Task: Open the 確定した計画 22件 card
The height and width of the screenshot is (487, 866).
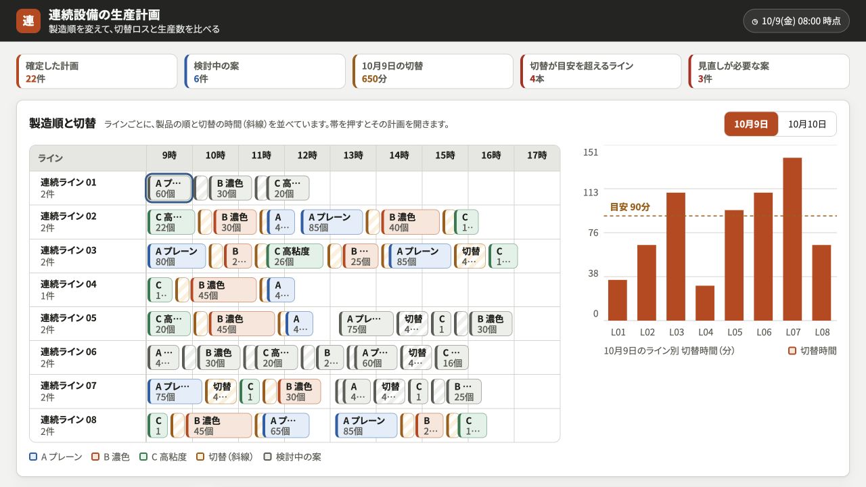Action: pyautogui.click(x=97, y=72)
